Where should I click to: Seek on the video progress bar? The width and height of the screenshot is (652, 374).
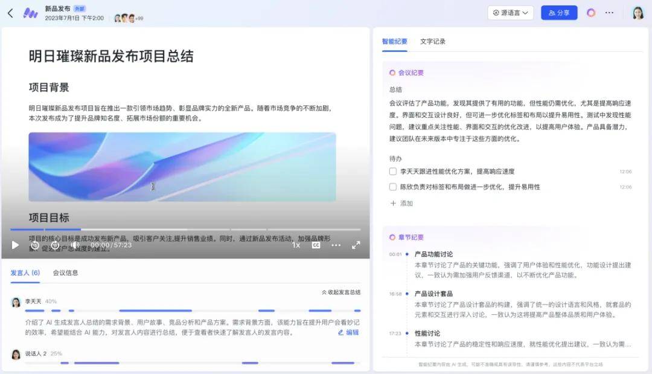185,229
